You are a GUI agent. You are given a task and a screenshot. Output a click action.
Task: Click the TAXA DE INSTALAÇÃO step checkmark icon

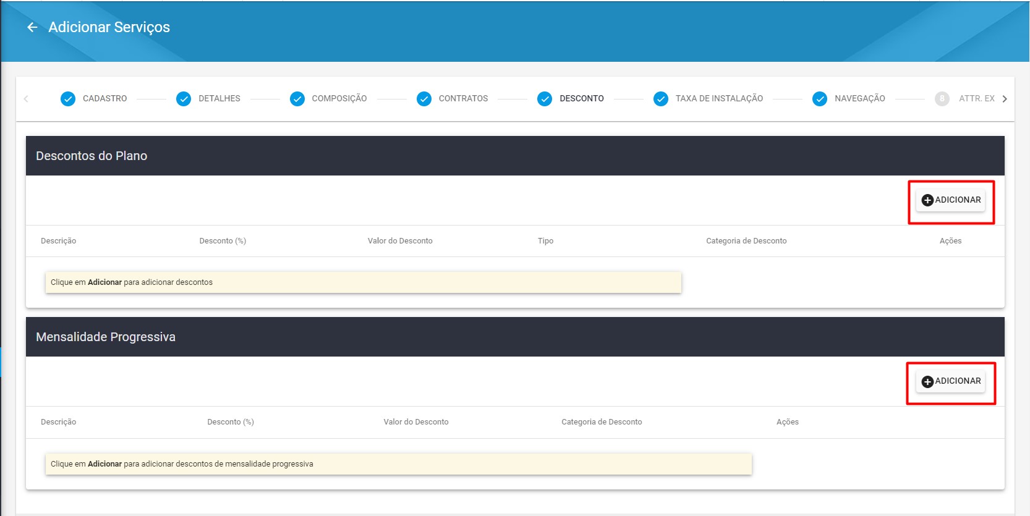point(661,99)
